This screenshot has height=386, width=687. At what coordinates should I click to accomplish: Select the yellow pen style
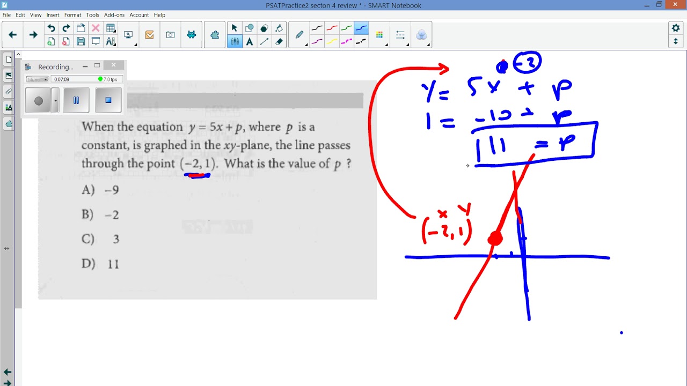point(332,41)
